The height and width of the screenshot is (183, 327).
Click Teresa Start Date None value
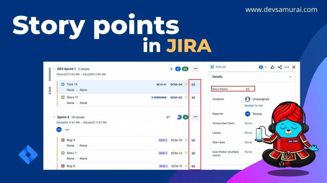(248, 123)
